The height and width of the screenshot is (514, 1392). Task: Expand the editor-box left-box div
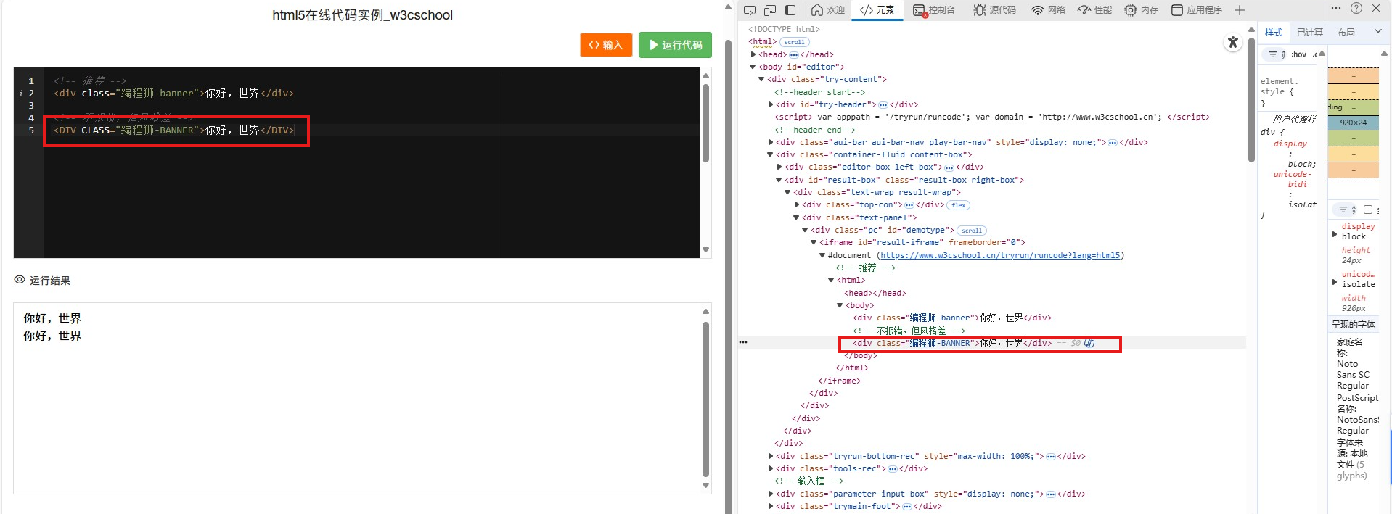[x=779, y=167]
